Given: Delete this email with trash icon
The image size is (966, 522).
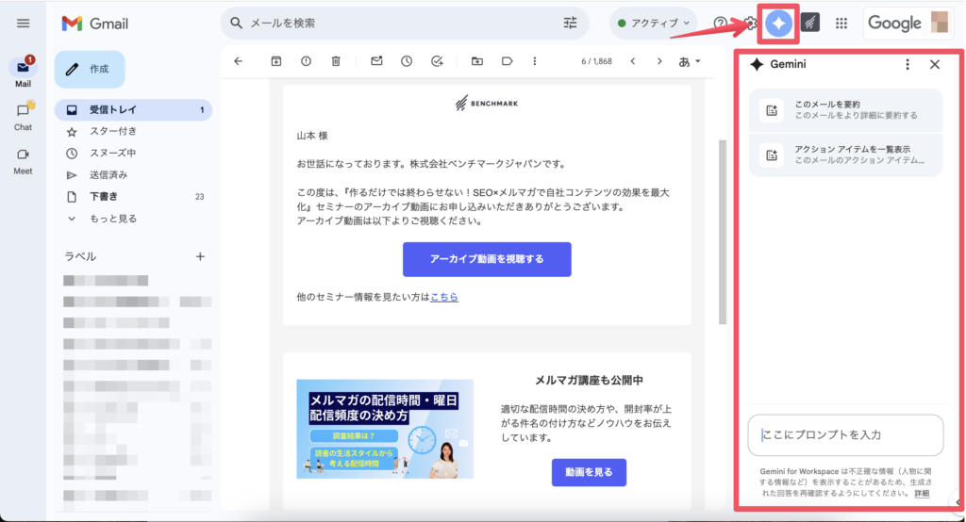Looking at the screenshot, I should pos(336,61).
